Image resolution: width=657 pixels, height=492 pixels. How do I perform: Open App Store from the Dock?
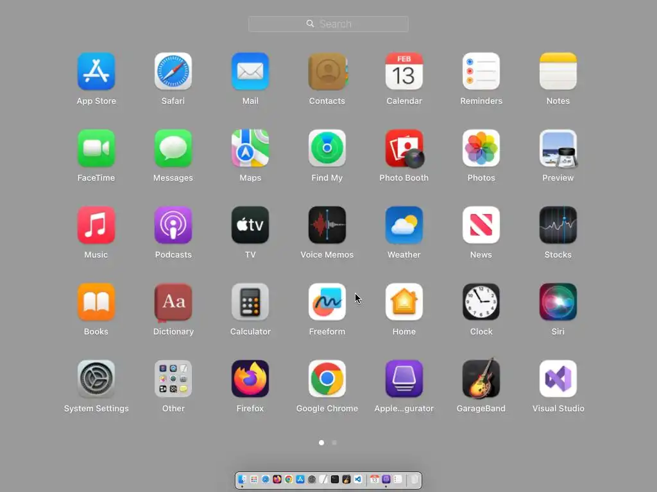pyautogui.click(x=300, y=479)
